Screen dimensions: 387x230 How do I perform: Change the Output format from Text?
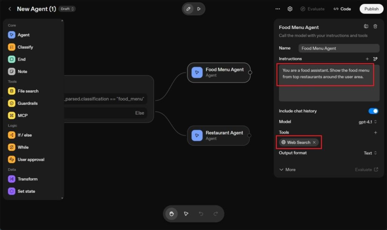click(370, 153)
